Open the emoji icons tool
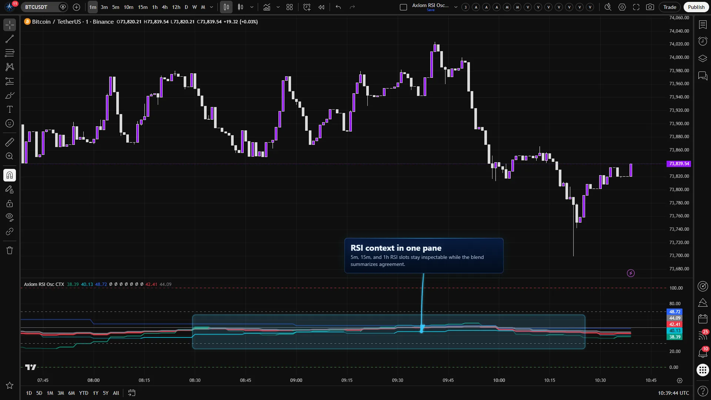711x400 pixels. (10, 123)
